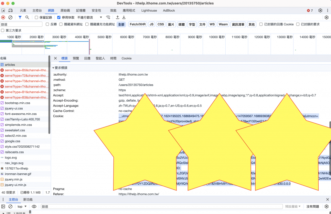Click the 4000 毫秒 load marker in timeline
331x214 pixels.
(82, 37)
